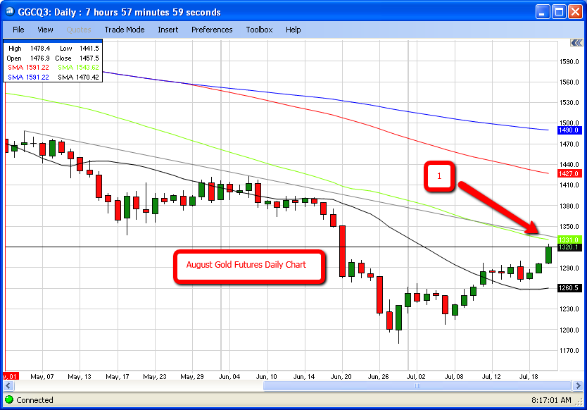Click the green Connected status indicator
This screenshot has height=410, width=587.
click(9, 400)
